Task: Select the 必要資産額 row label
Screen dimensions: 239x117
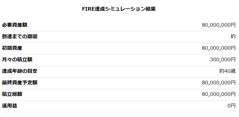Action: [x=15, y=25]
